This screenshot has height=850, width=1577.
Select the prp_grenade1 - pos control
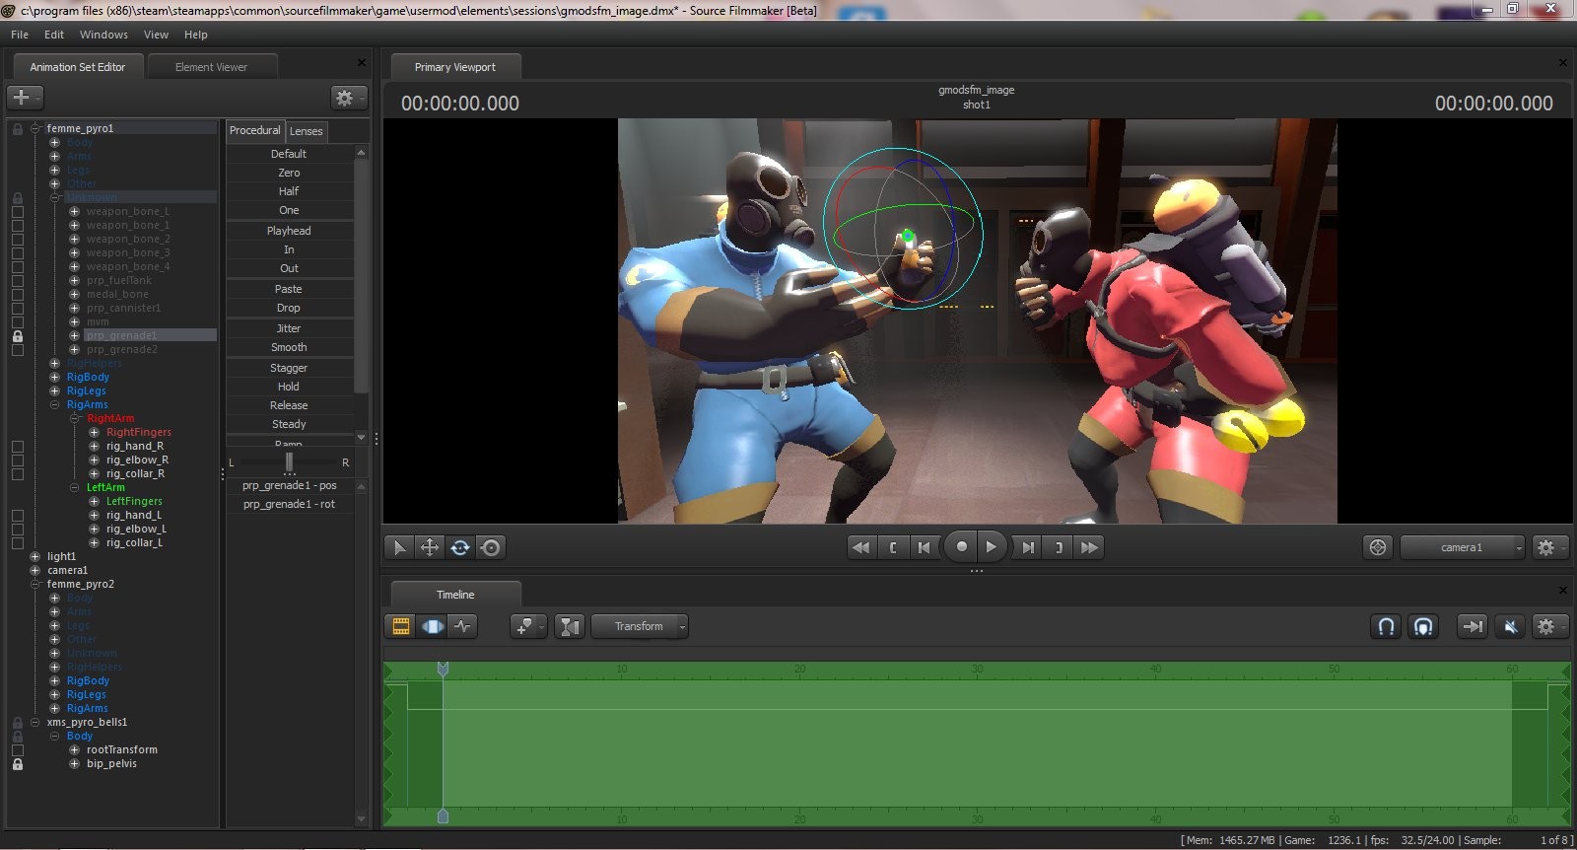coord(290,485)
